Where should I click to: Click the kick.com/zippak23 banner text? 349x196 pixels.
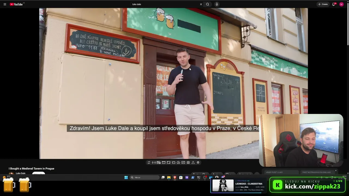click(312, 186)
